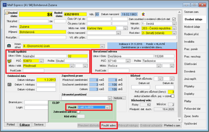Click the Rodné číslo field
Image resolution: width=209 pixels, height=132 pixels.
(75, 14)
